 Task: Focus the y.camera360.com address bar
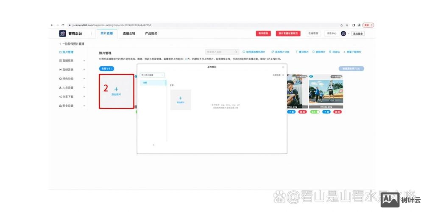pyautogui.click(x=203, y=25)
